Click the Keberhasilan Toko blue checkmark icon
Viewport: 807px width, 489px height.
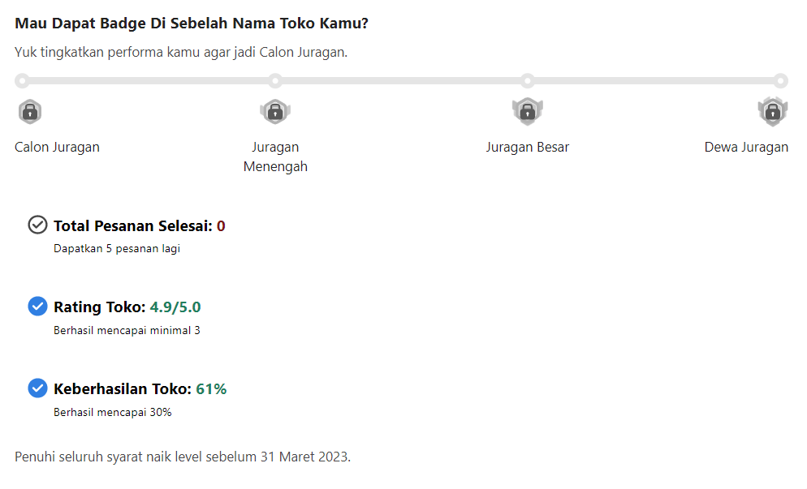click(x=37, y=388)
